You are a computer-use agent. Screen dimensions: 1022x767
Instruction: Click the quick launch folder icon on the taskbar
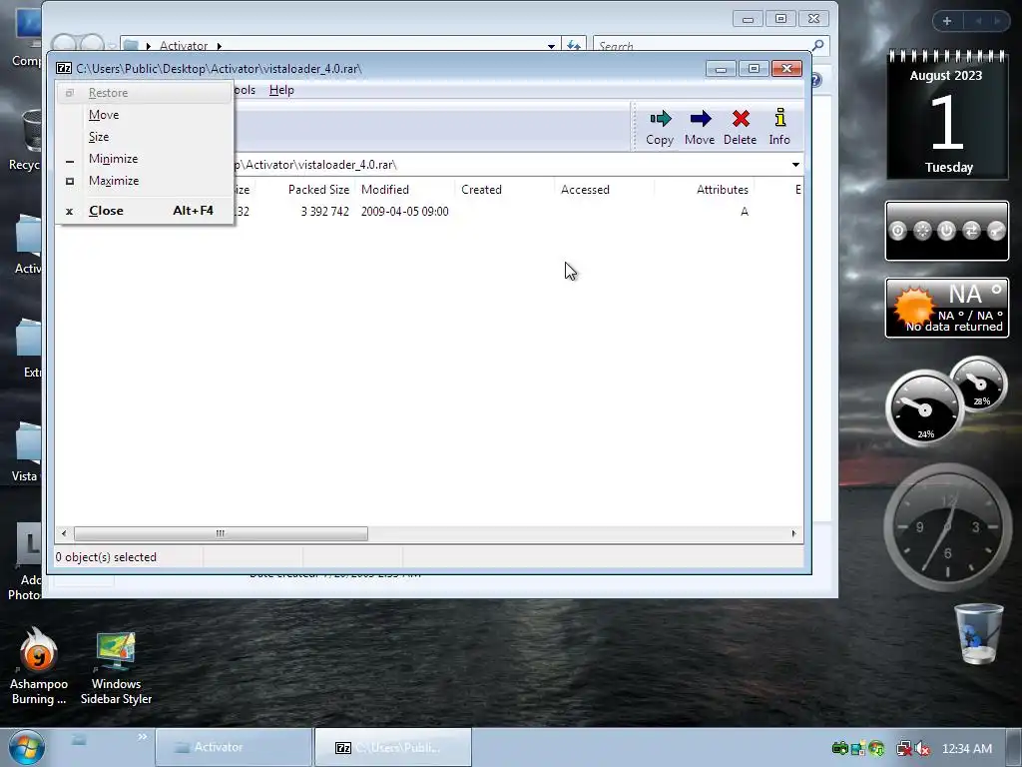click(x=79, y=740)
